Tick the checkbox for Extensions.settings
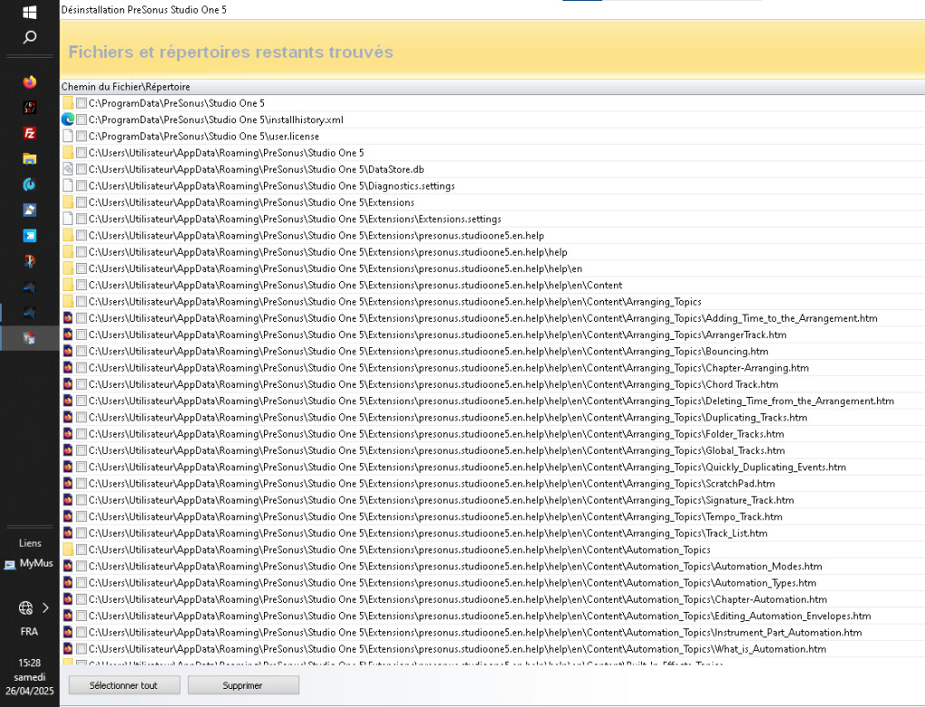The width and height of the screenshot is (925, 707). point(82,218)
